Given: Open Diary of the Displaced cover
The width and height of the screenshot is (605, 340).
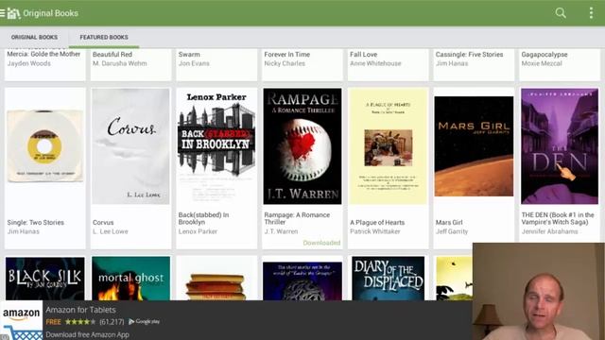Looking at the screenshot, I should pyautogui.click(x=389, y=279).
